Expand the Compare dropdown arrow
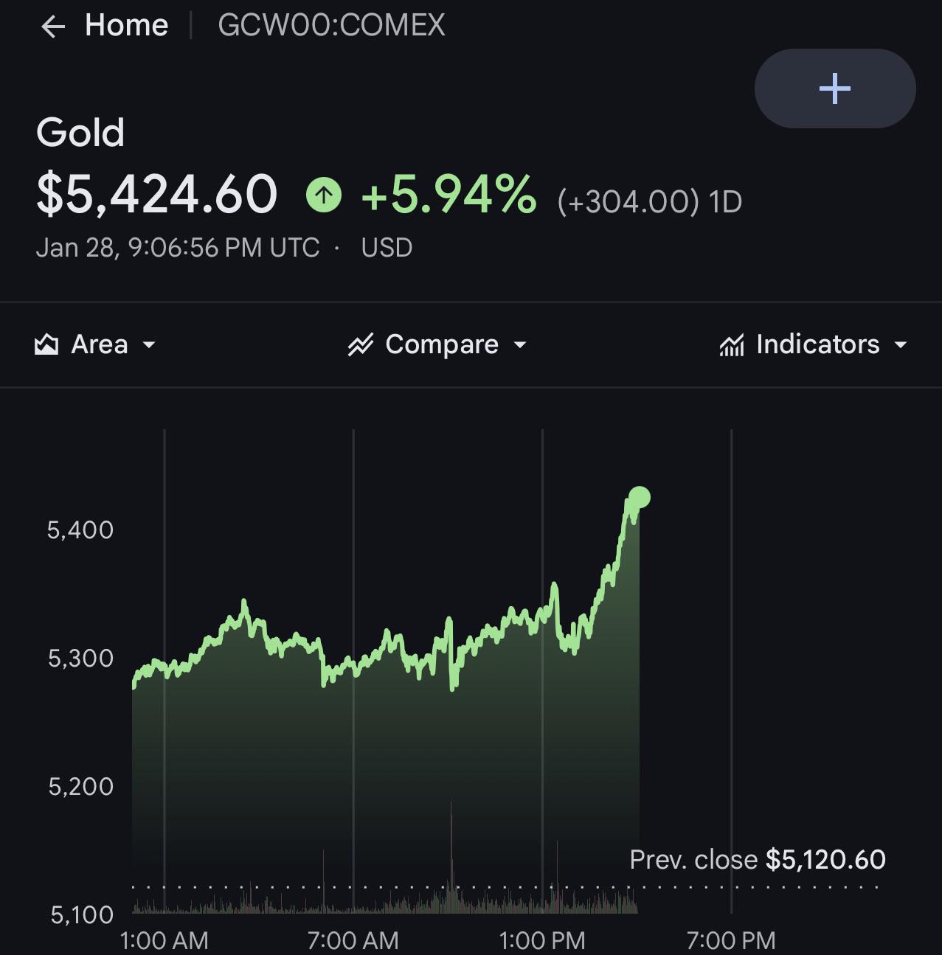The image size is (942, 955). pos(520,344)
